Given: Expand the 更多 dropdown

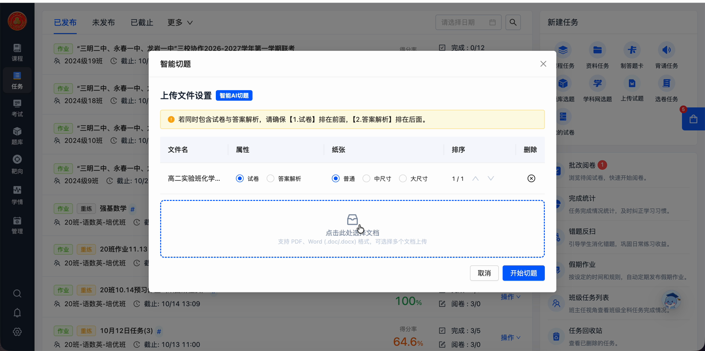Looking at the screenshot, I should point(180,23).
